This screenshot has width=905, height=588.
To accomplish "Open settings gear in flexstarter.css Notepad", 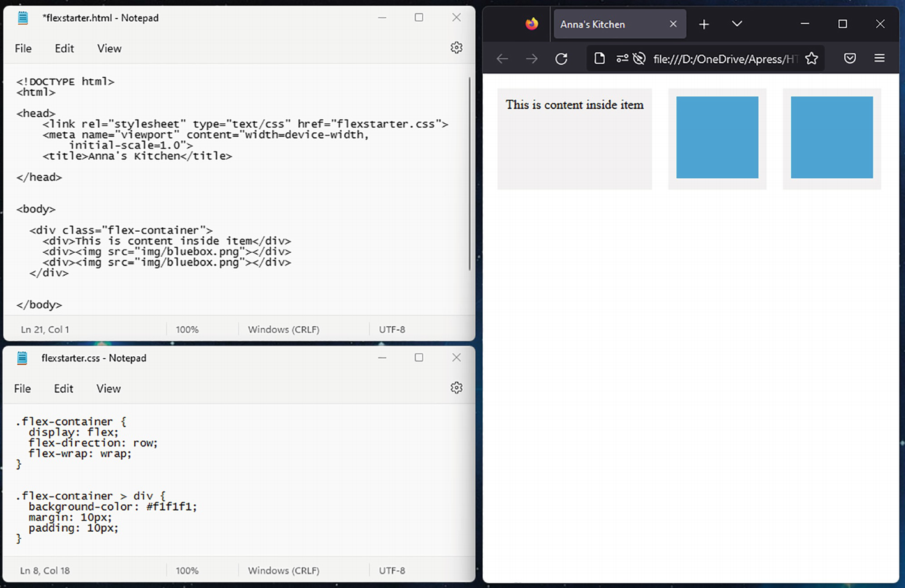I will click(456, 388).
